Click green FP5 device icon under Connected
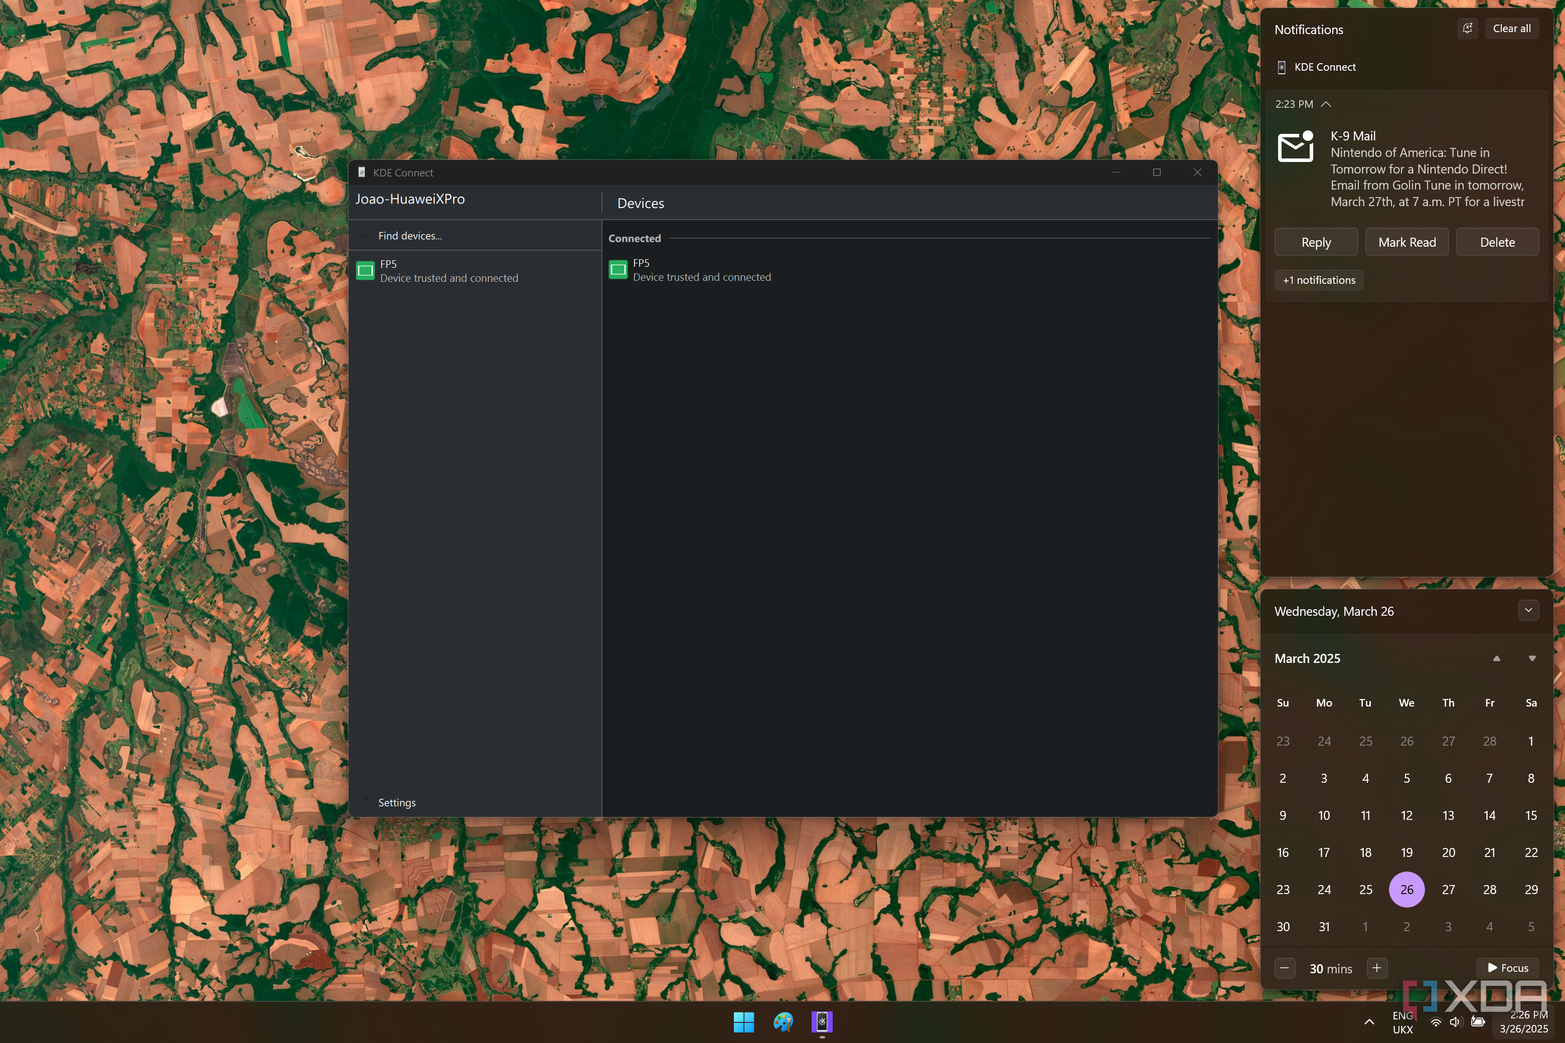The image size is (1565, 1043). point(618,269)
